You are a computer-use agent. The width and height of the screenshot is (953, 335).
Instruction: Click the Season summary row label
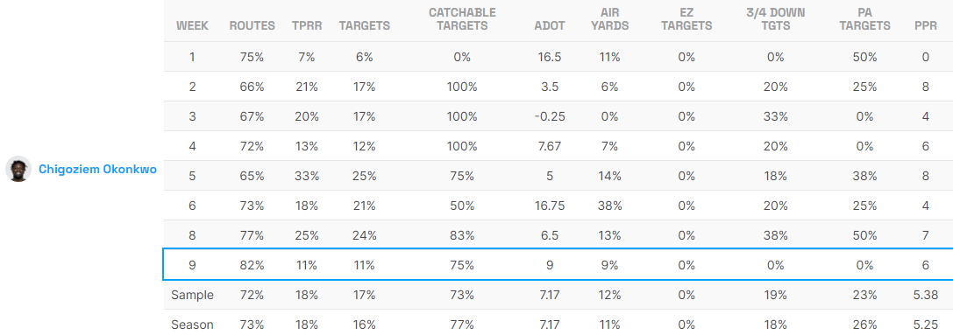click(192, 325)
